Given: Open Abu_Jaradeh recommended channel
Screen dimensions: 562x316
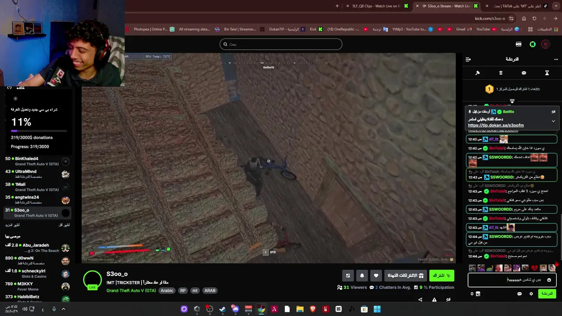Looking at the screenshot, I should [37, 248].
